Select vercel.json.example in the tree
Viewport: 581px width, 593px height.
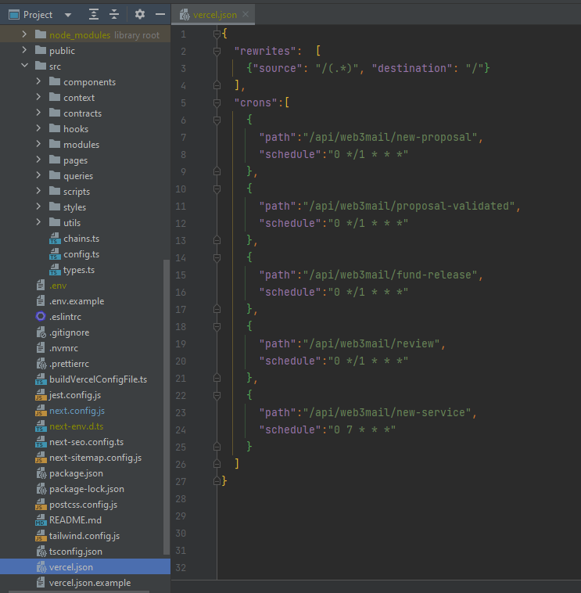(x=89, y=583)
